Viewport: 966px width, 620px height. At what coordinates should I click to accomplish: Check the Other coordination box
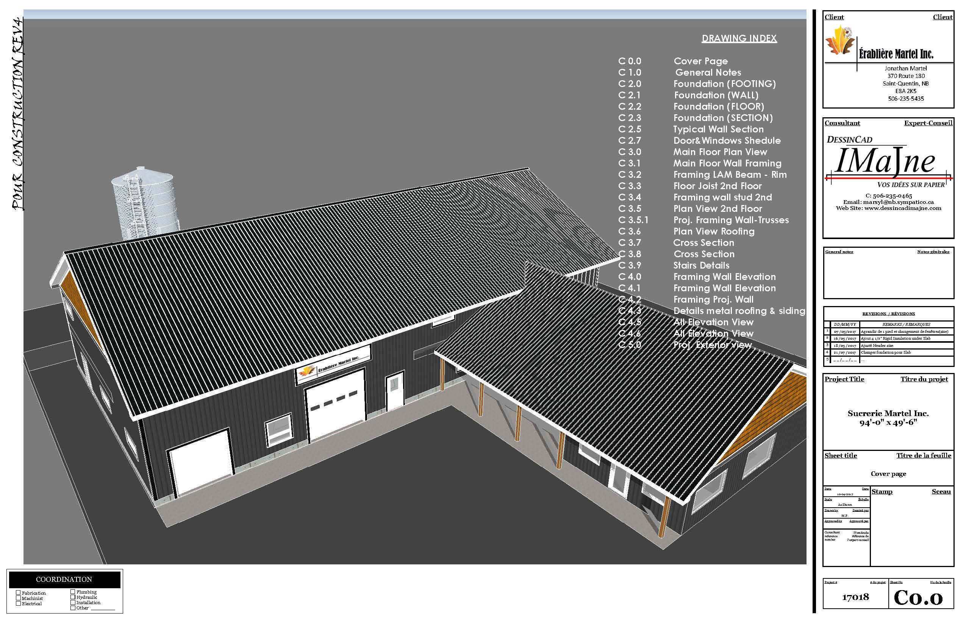coord(73,608)
